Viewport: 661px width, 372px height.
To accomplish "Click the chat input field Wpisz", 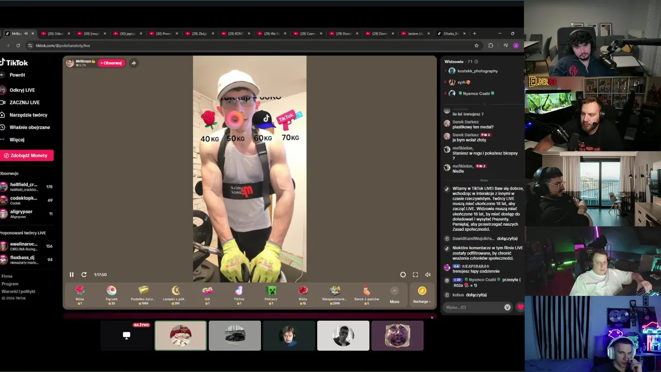I will (x=474, y=307).
